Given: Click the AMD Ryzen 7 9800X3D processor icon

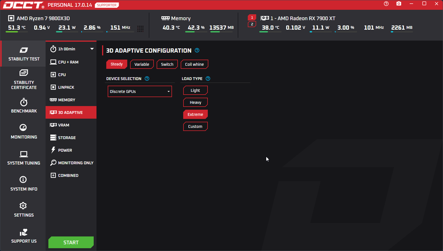Looking at the screenshot, I should [11, 18].
